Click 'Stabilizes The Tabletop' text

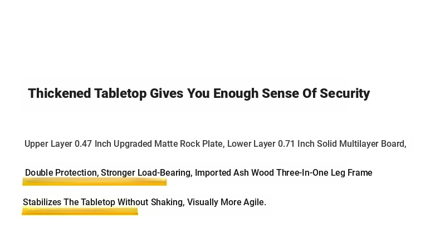point(69,202)
